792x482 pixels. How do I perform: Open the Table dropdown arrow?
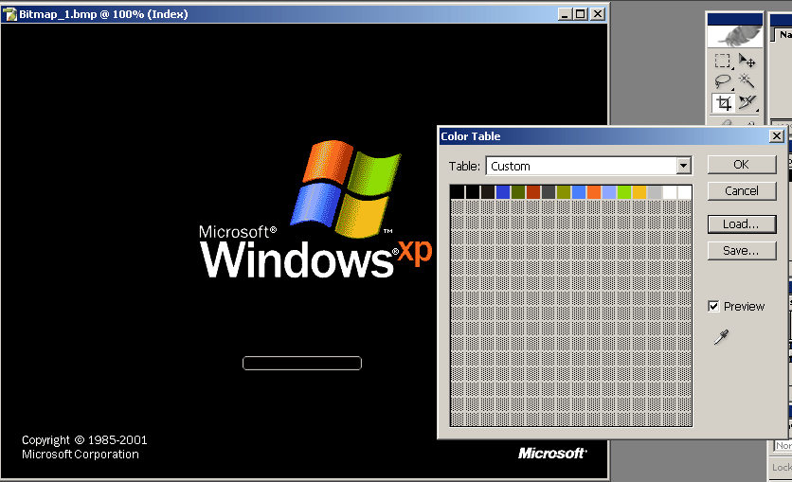tap(683, 166)
